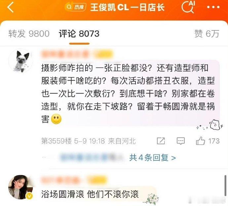Open second commenter's blurred username
This screenshot has width=228, height=206.
click(60, 180)
